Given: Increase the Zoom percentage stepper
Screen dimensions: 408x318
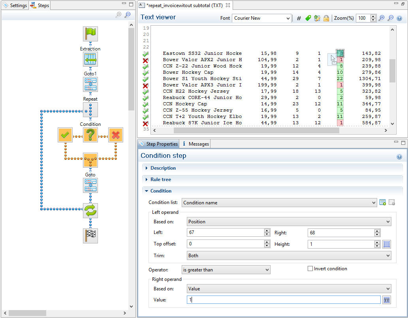Looking at the screenshot, I should coord(373,17).
